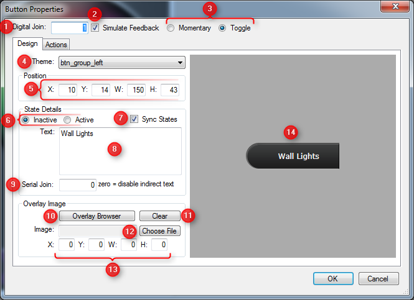The height and width of the screenshot is (300, 414).
Task: Click the Position X input field
Action: click(67, 90)
